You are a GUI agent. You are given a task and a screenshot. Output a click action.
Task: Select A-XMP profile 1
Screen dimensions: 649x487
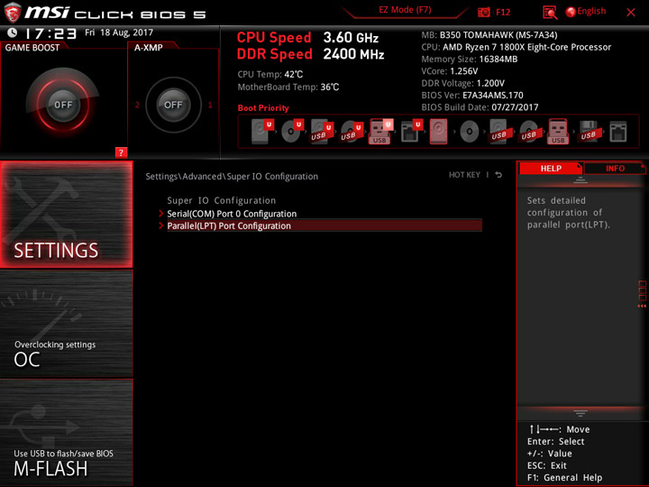pos(210,105)
